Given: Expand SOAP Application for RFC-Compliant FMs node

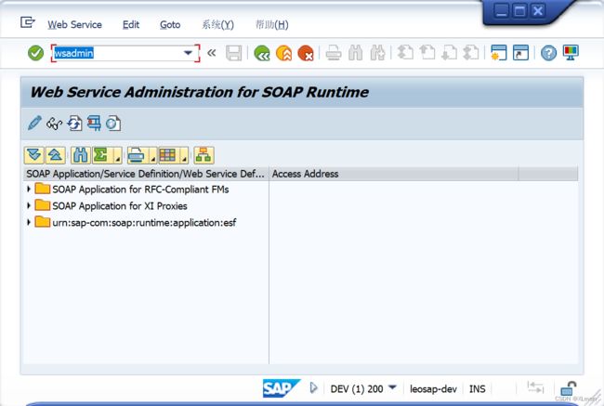Looking at the screenshot, I should 29,190.
